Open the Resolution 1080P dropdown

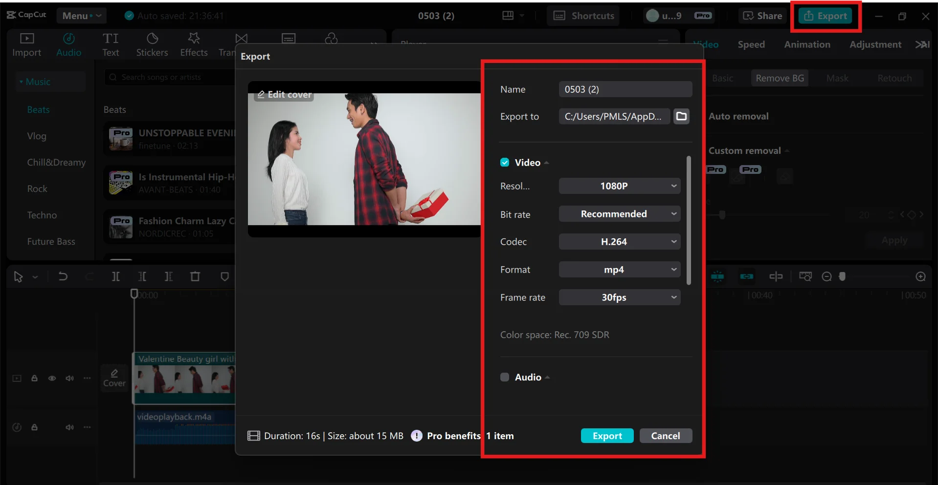click(620, 186)
